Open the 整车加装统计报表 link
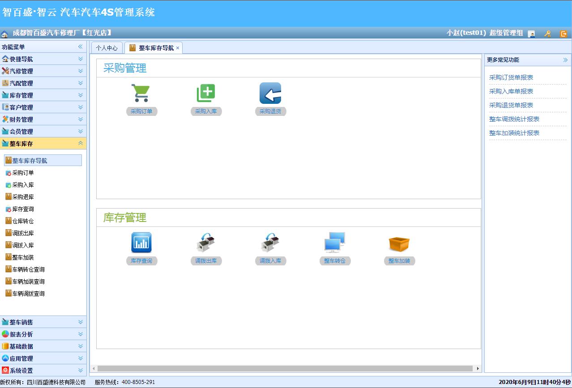 [x=514, y=133]
